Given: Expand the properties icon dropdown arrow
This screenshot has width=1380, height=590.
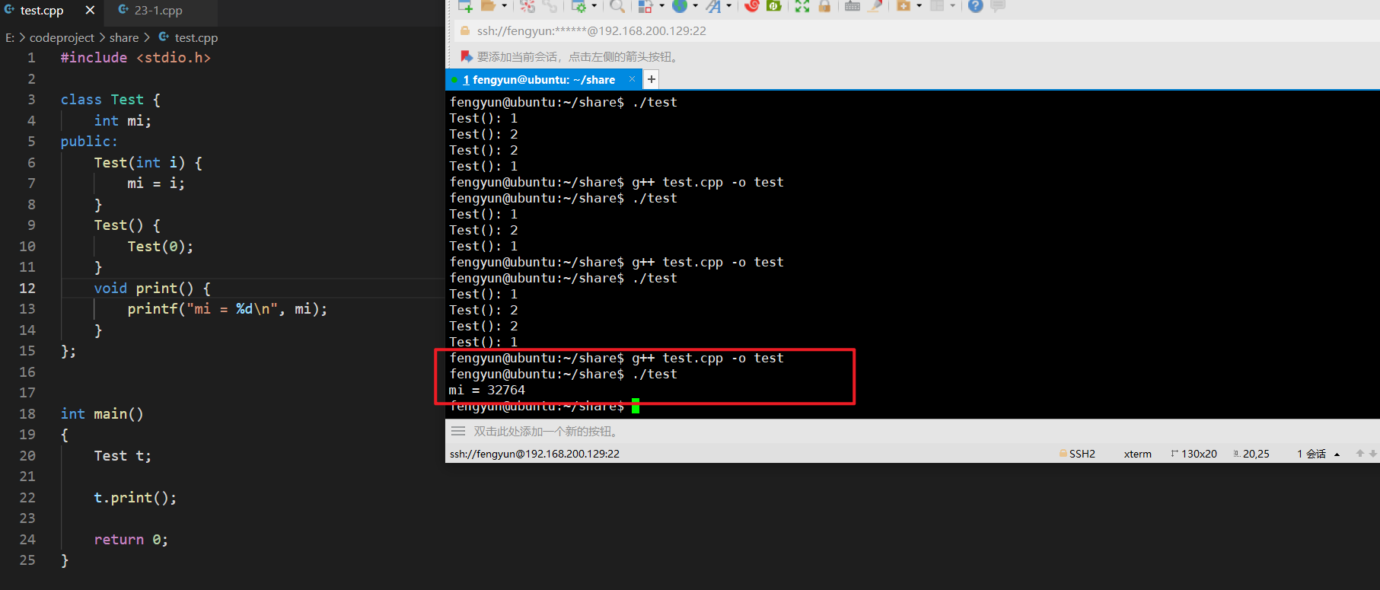Looking at the screenshot, I should [594, 6].
